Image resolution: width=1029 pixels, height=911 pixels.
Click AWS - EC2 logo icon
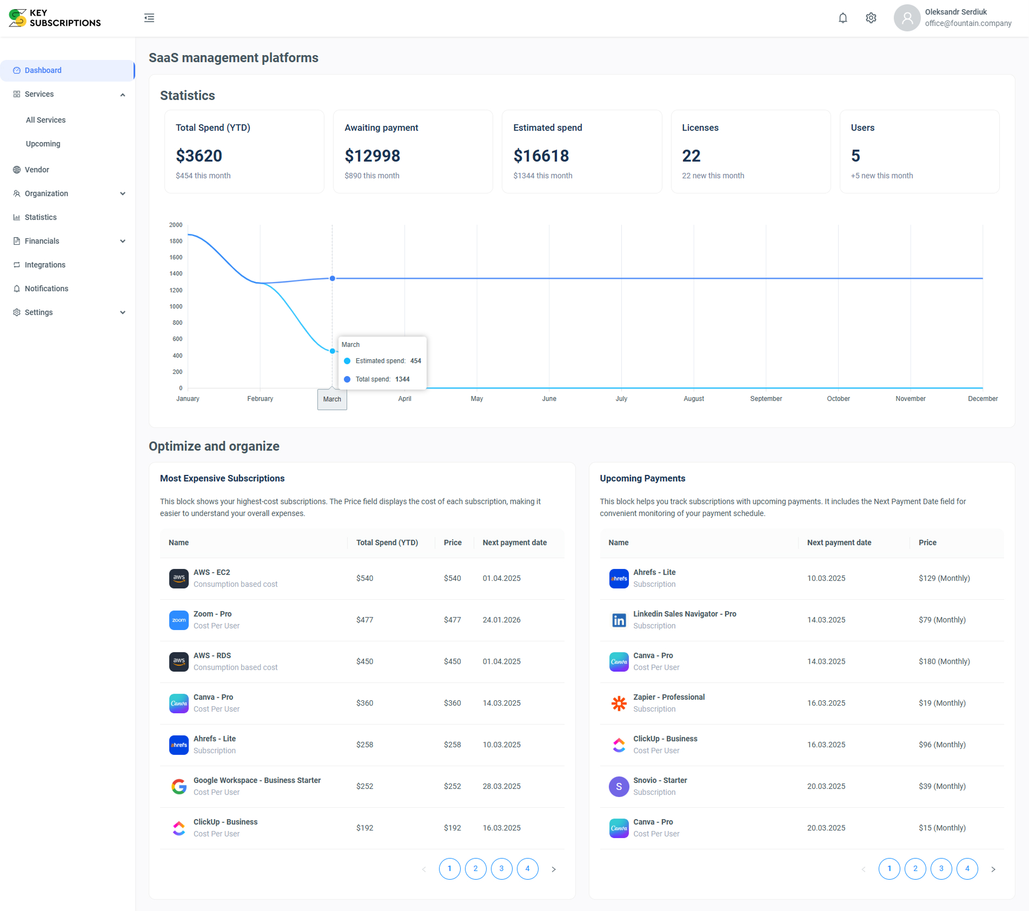[x=179, y=578]
